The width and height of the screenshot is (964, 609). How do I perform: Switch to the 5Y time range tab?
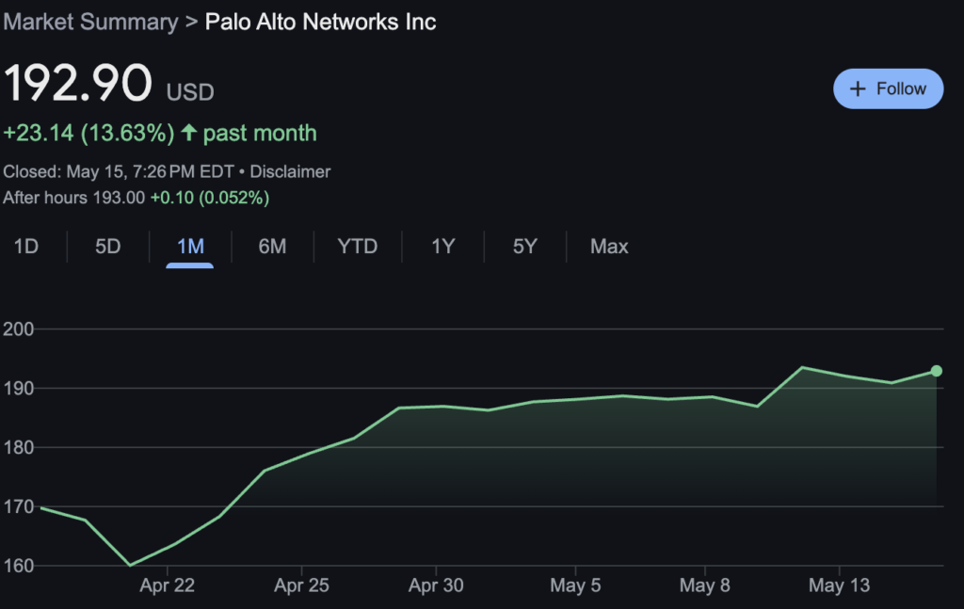525,247
